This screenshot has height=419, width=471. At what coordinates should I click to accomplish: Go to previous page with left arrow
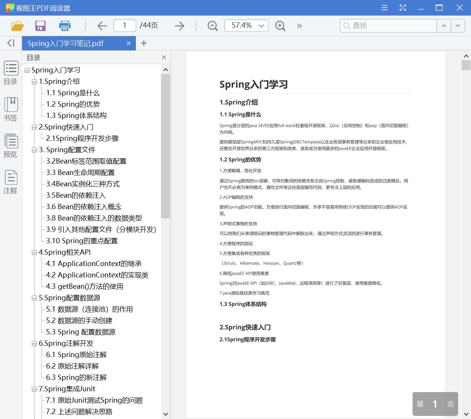coord(102,26)
